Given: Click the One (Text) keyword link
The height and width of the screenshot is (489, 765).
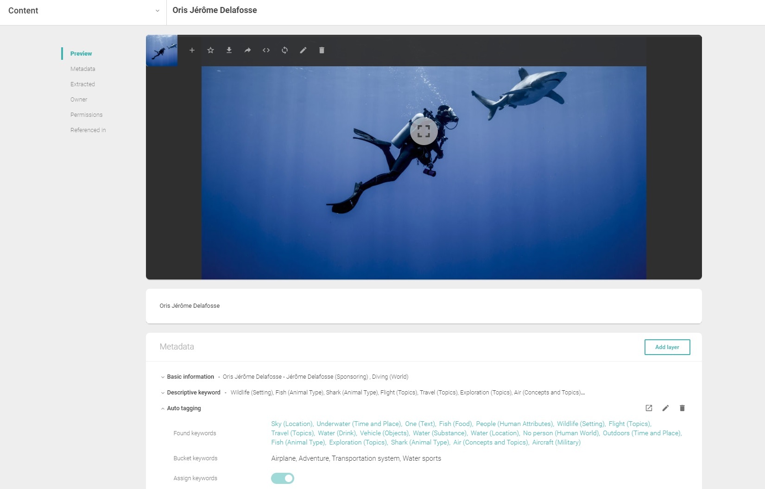Looking at the screenshot, I should coord(420,424).
